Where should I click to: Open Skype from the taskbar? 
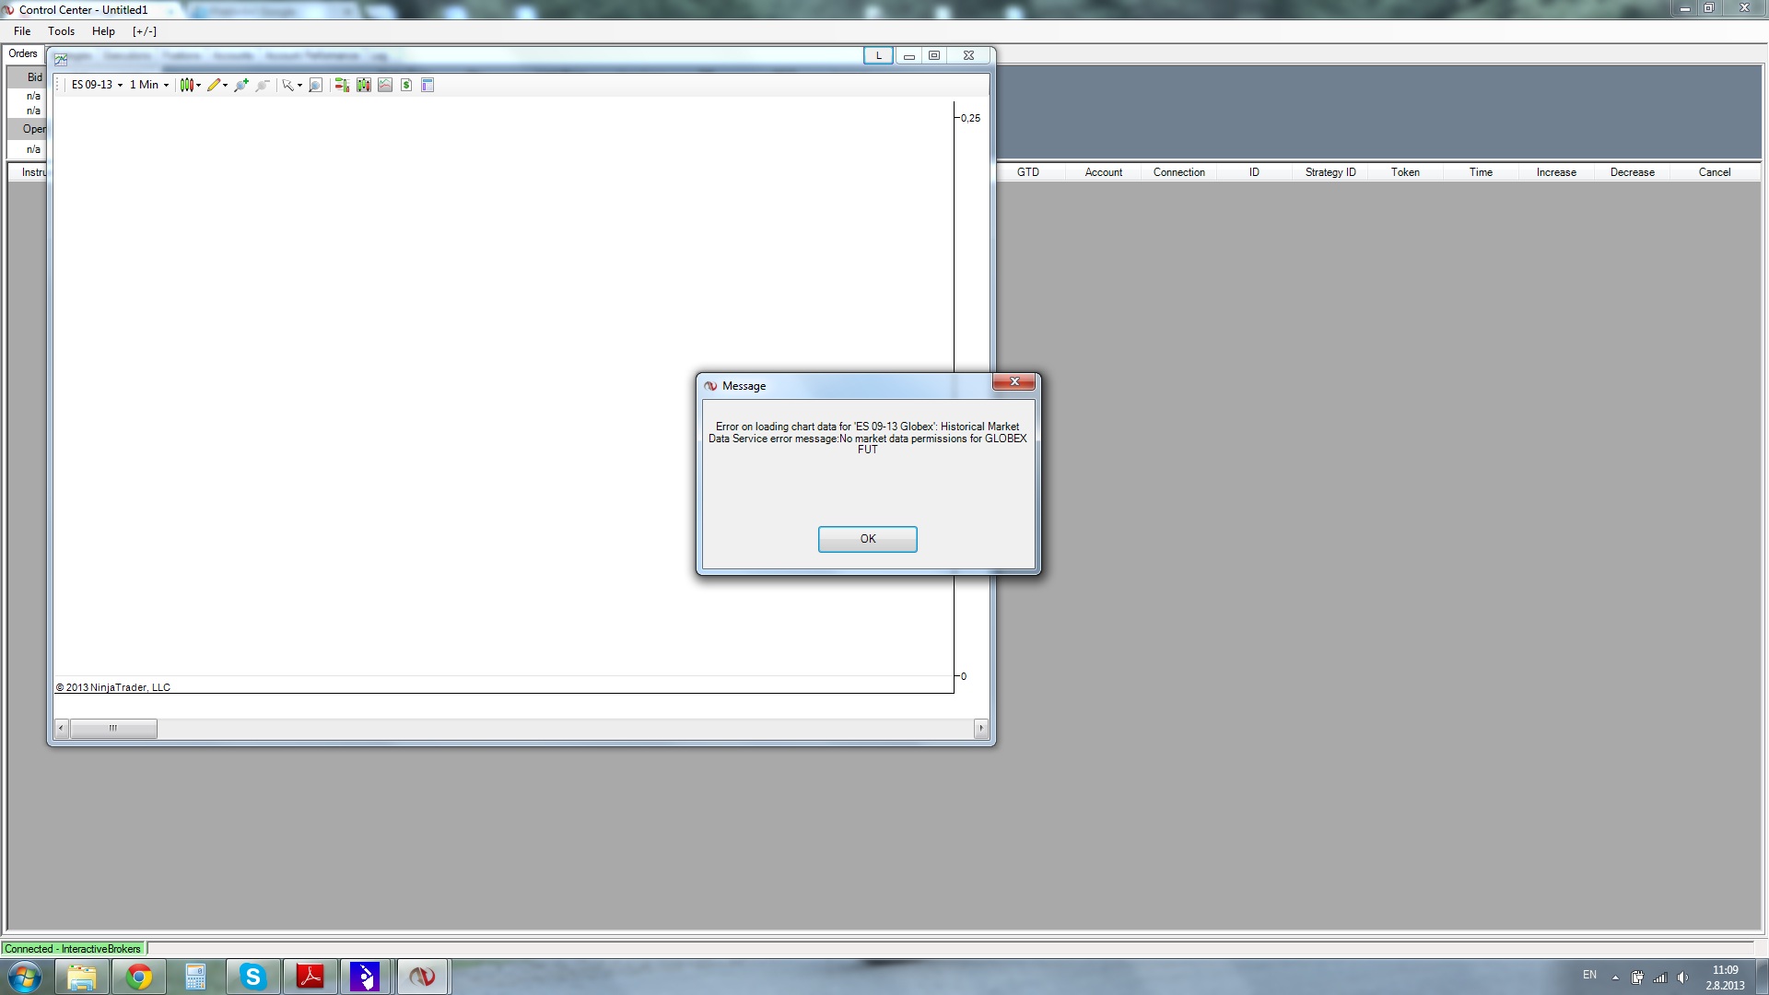(252, 977)
